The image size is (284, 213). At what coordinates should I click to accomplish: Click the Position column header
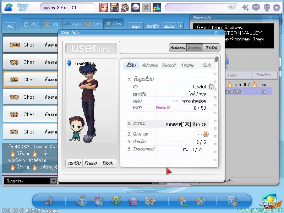pos(265,75)
